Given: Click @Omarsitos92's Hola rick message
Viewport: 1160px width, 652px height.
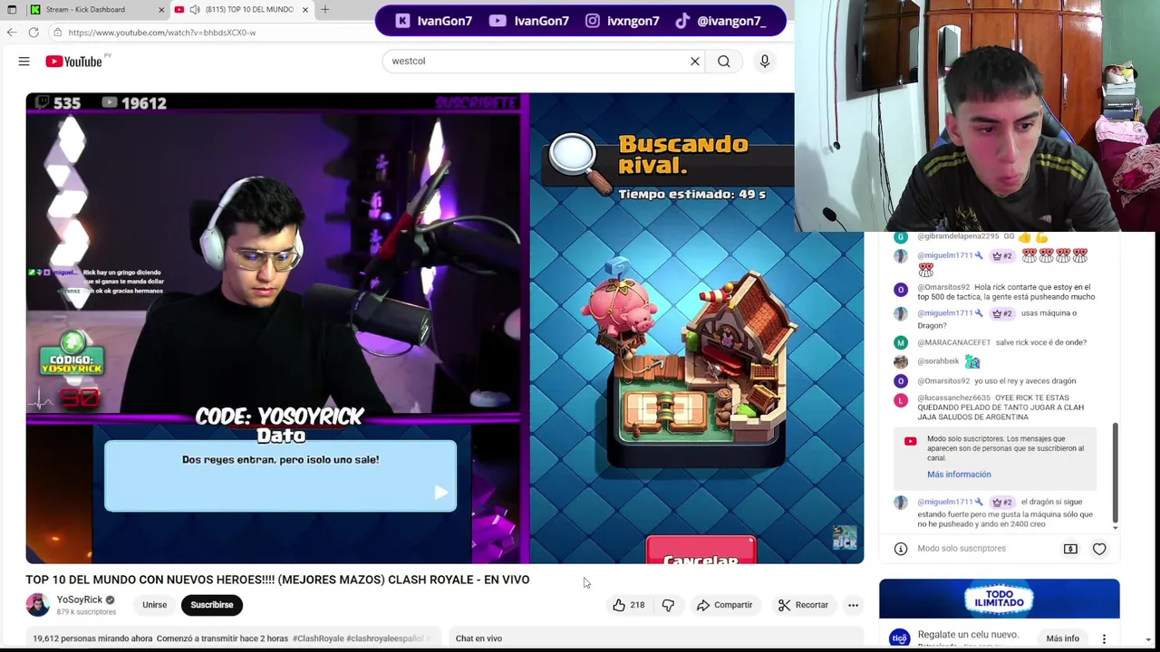Looking at the screenshot, I should (x=999, y=292).
